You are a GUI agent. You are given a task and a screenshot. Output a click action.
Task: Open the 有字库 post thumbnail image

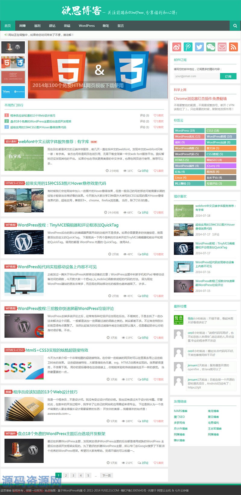(24, 159)
